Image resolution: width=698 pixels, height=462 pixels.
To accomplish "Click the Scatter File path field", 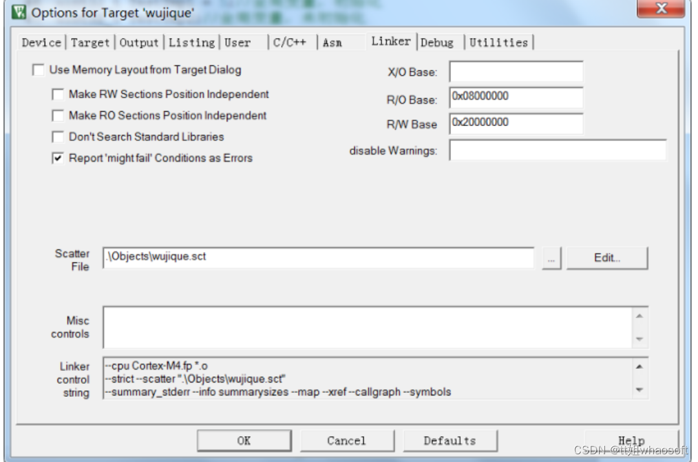I will tap(318, 258).
